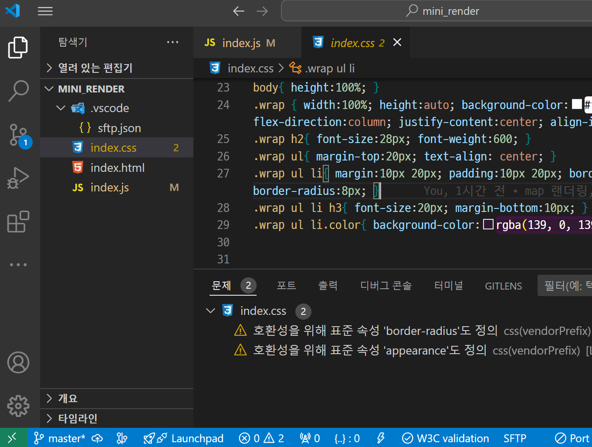Open the rgba color swatch on line 29

[x=488, y=224]
